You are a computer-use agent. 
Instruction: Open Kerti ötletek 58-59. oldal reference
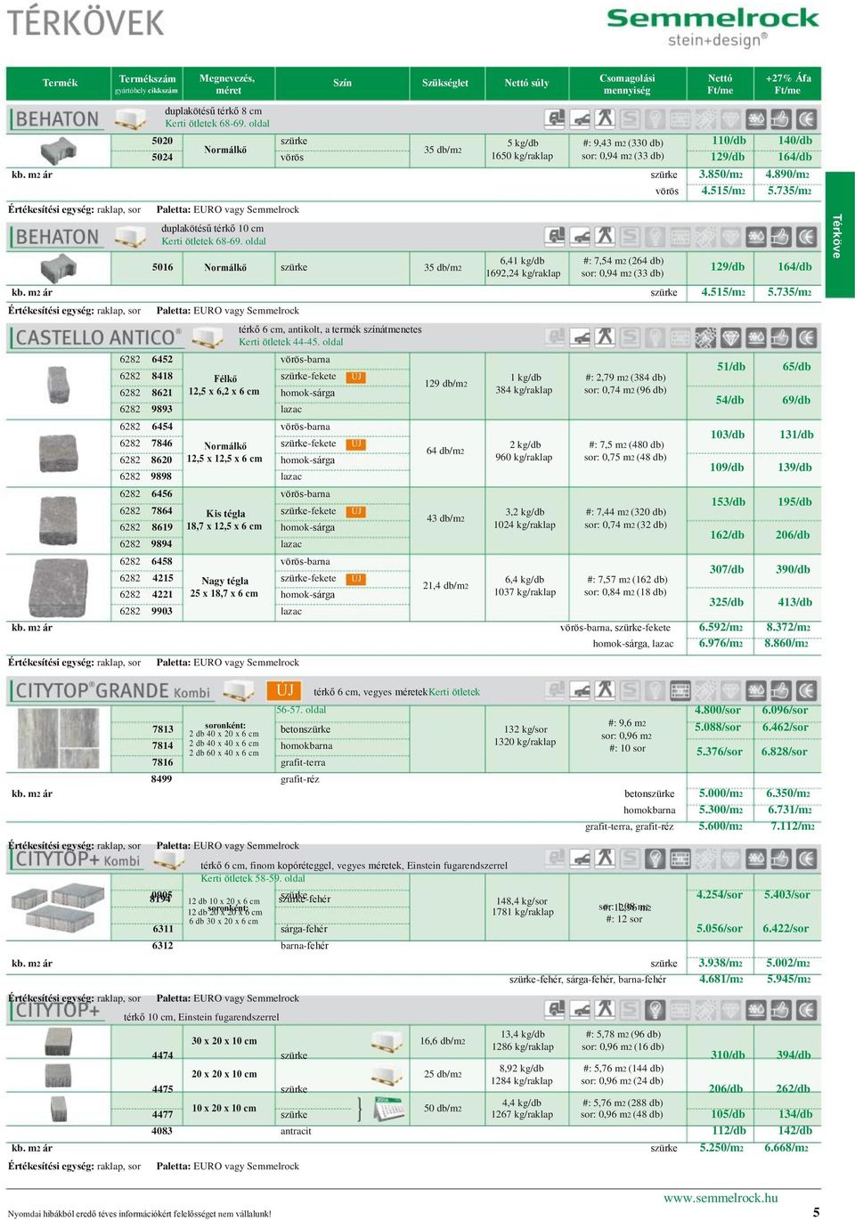253,878
